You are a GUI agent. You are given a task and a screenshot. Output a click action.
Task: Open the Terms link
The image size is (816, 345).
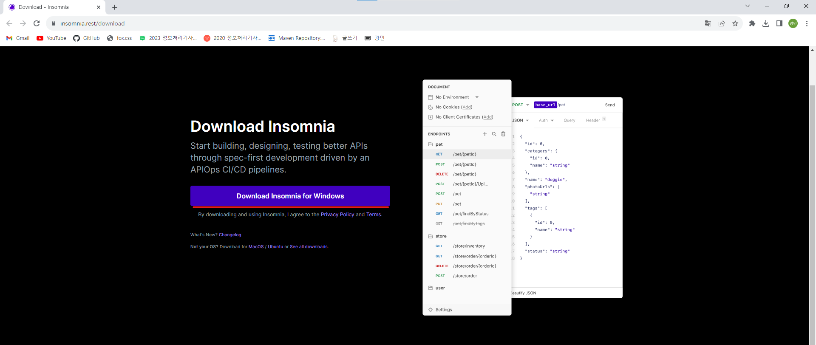click(x=374, y=215)
